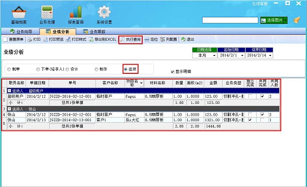The width and height of the screenshot is (307, 187).
Task: Open 打印样式 print style settings
Action: tap(76, 39)
